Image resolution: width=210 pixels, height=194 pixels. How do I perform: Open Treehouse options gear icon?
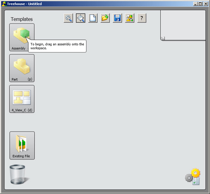[193, 176]
